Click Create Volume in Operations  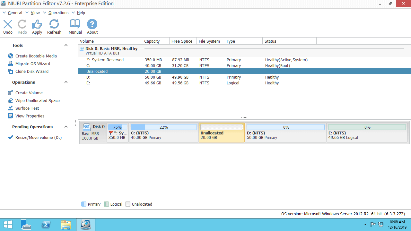[x=29, y=93]
